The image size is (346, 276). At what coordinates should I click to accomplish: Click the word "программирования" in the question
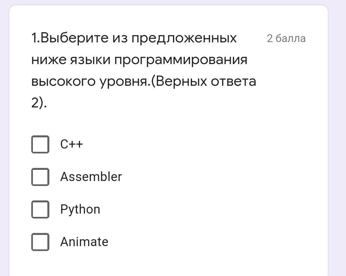pyautogui.click(x=181, y=60)
